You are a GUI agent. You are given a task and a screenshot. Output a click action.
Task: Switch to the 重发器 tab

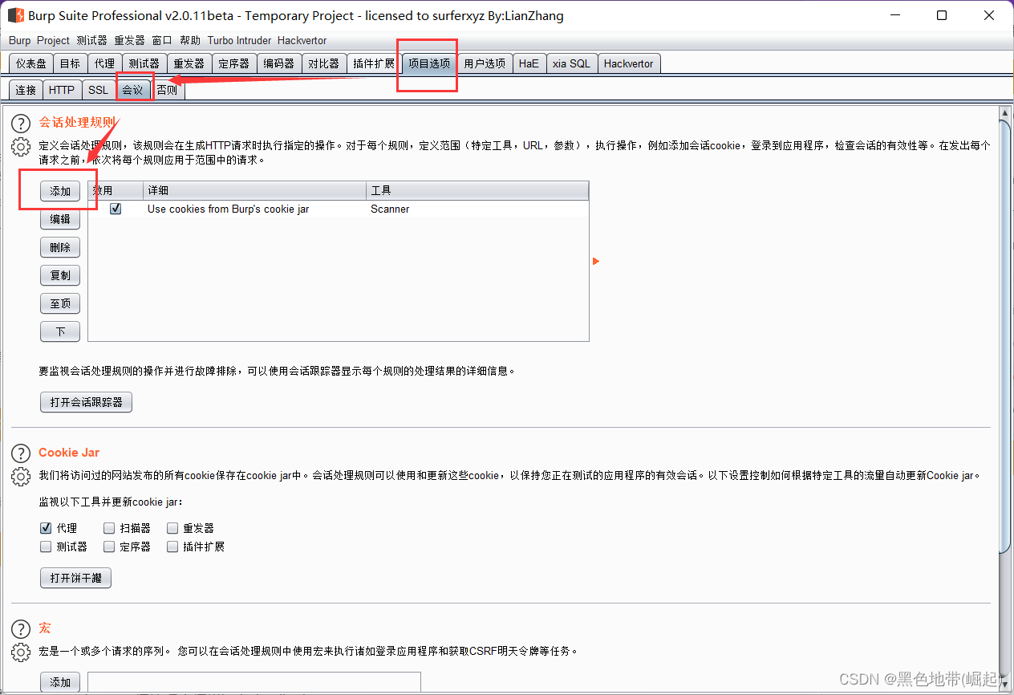click(x=189, y=63)
